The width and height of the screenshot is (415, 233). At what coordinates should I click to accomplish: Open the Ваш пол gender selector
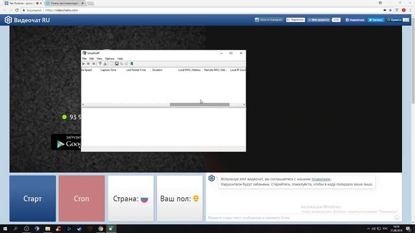[x=180, y=199]
